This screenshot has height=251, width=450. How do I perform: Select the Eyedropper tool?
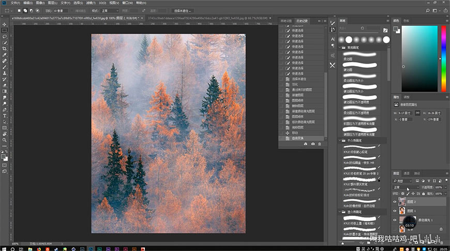point(4,55)
